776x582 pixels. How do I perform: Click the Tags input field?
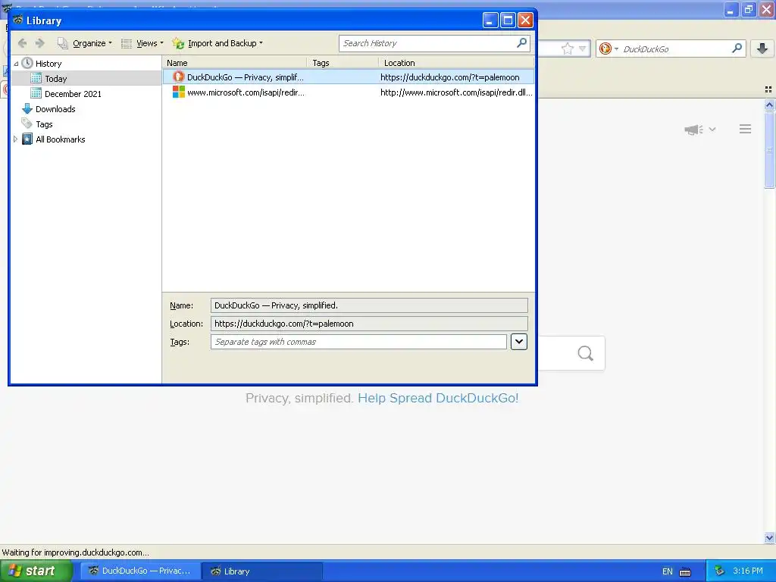pos(358,342)
